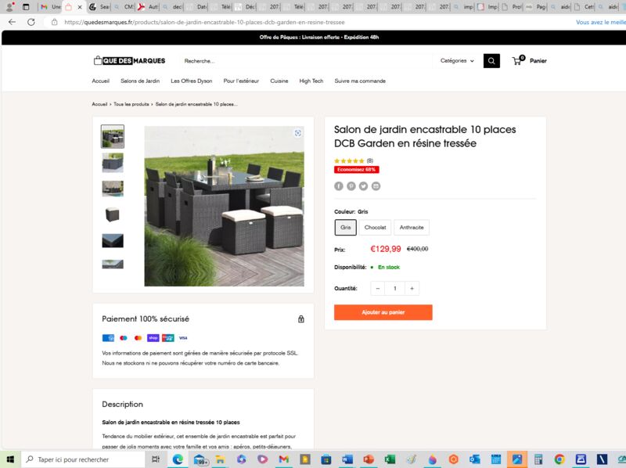
Task: Click the image zoom icon on photo
Action: [298, 133]
